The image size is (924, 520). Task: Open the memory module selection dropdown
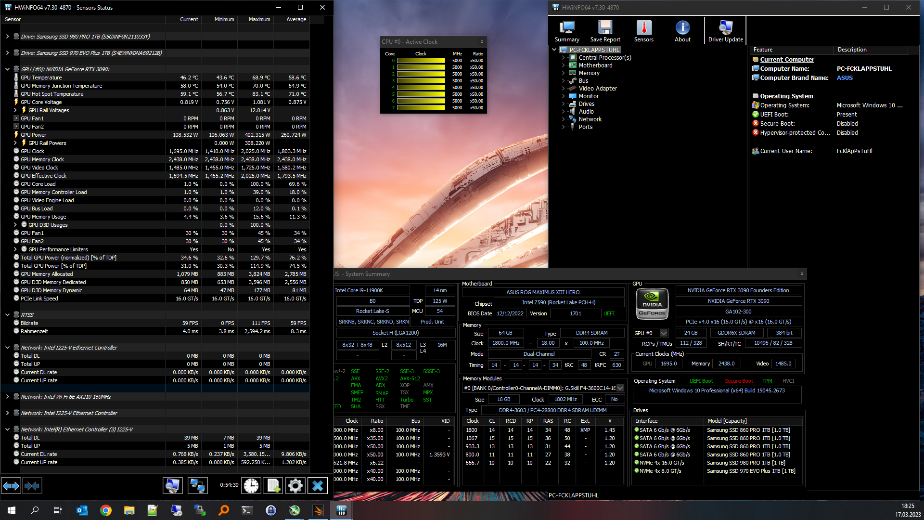620,388
